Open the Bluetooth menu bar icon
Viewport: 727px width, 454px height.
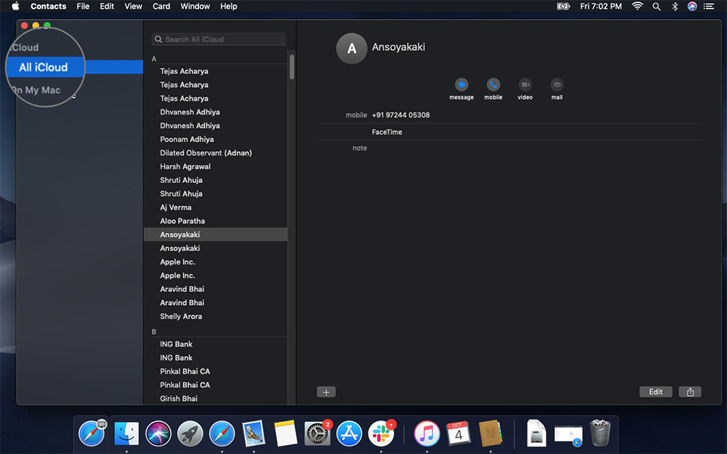click(673, 6)
